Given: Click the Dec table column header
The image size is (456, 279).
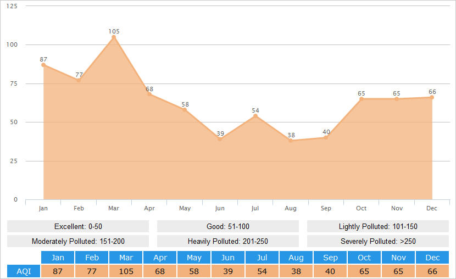Looking at the screenshot, I should pyautogui.click(x=432, y=258).
